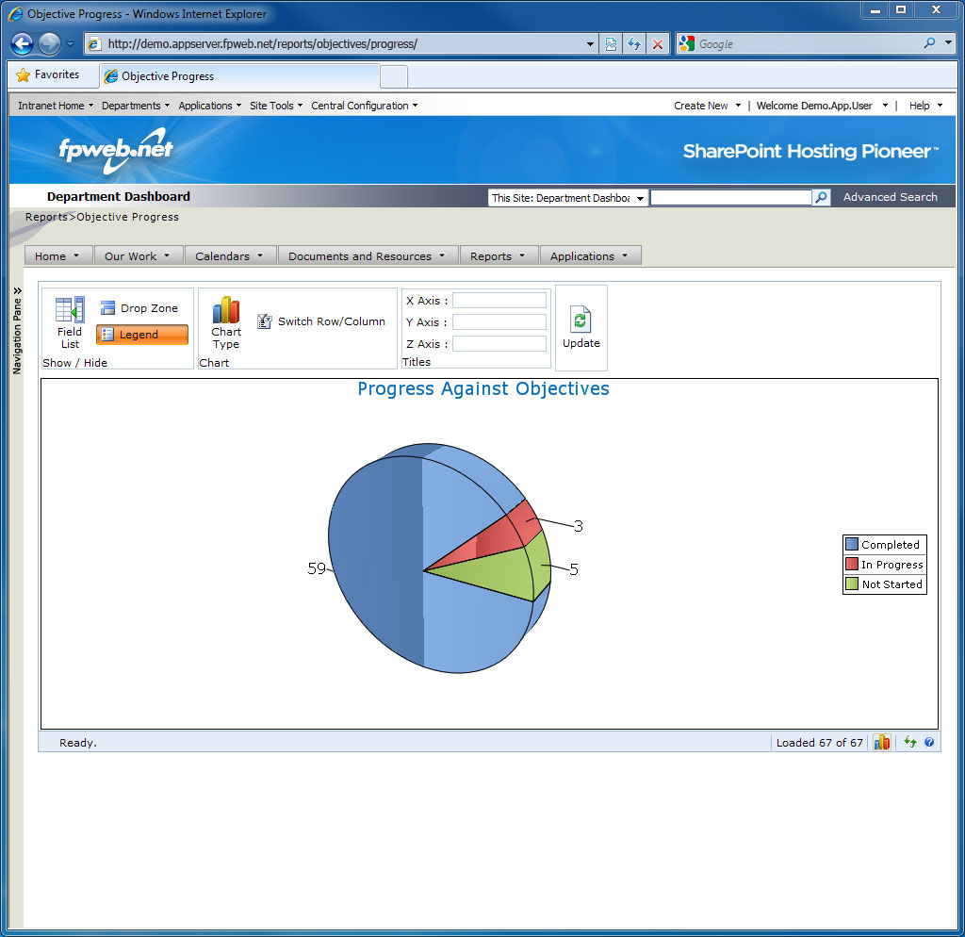965x937 pixels.
Task: Toggle the Drop Zone visibility
Action: [x=139, y=308]
